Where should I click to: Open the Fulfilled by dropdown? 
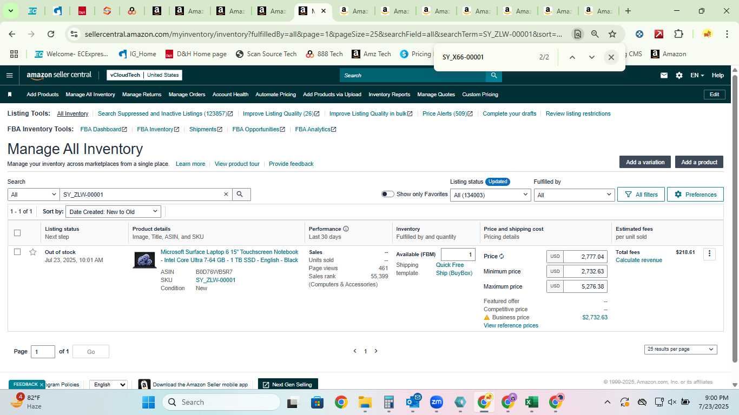coord(574,195)
